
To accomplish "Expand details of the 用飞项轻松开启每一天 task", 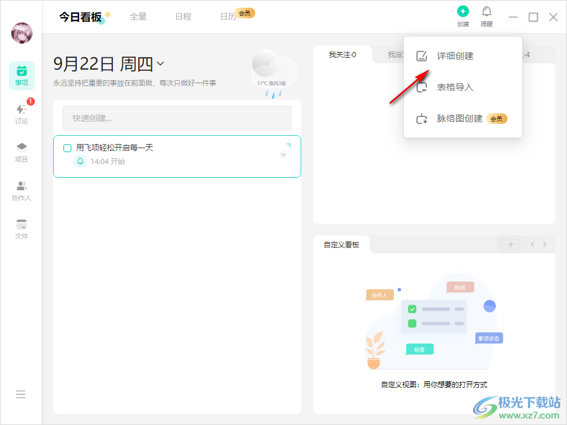I will point(283,154).
